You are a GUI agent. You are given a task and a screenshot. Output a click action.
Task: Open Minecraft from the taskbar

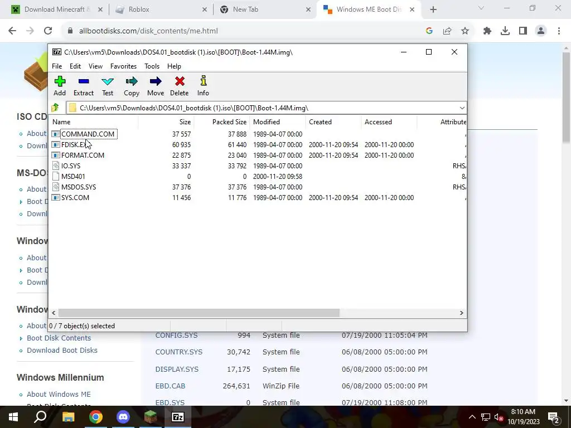[x=151, y=417]
